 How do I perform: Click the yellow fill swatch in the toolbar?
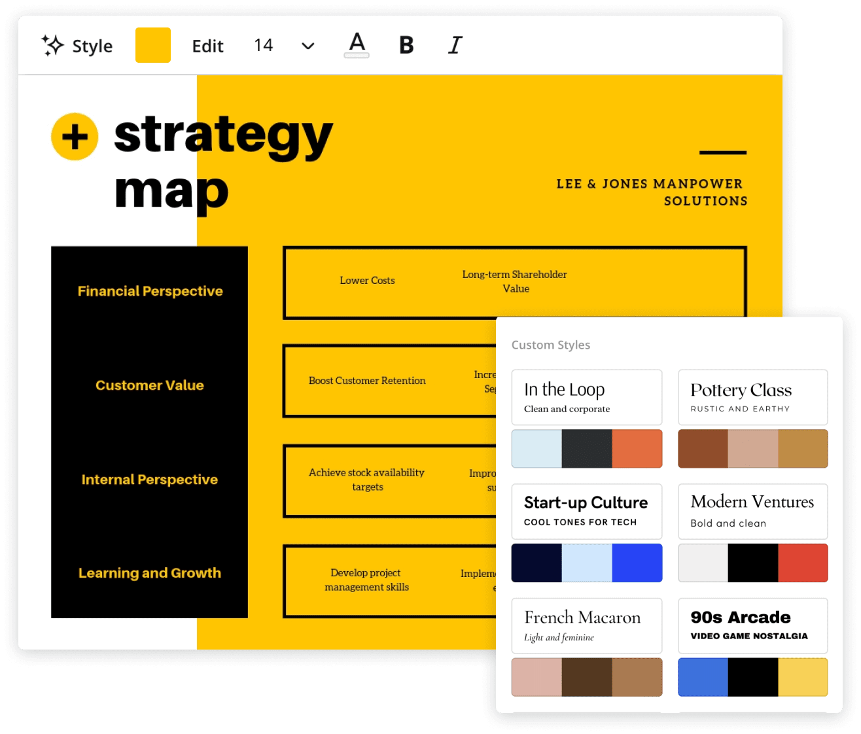click(152, 45)
